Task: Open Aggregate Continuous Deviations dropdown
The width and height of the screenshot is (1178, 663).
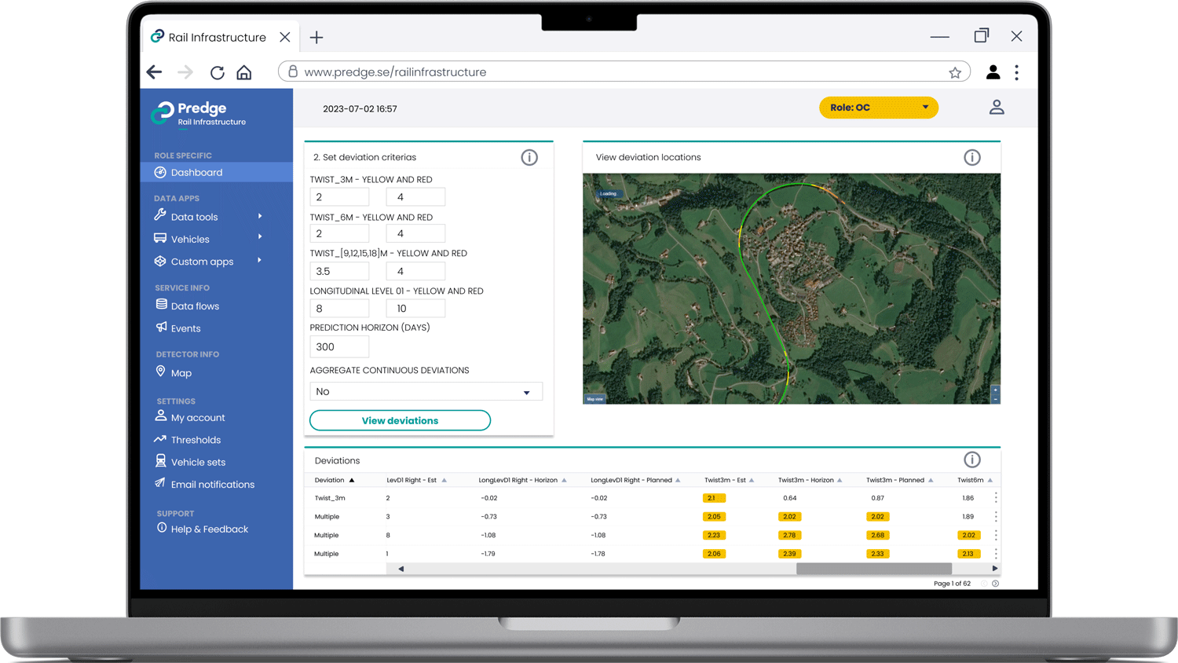Action: point(426,391)
